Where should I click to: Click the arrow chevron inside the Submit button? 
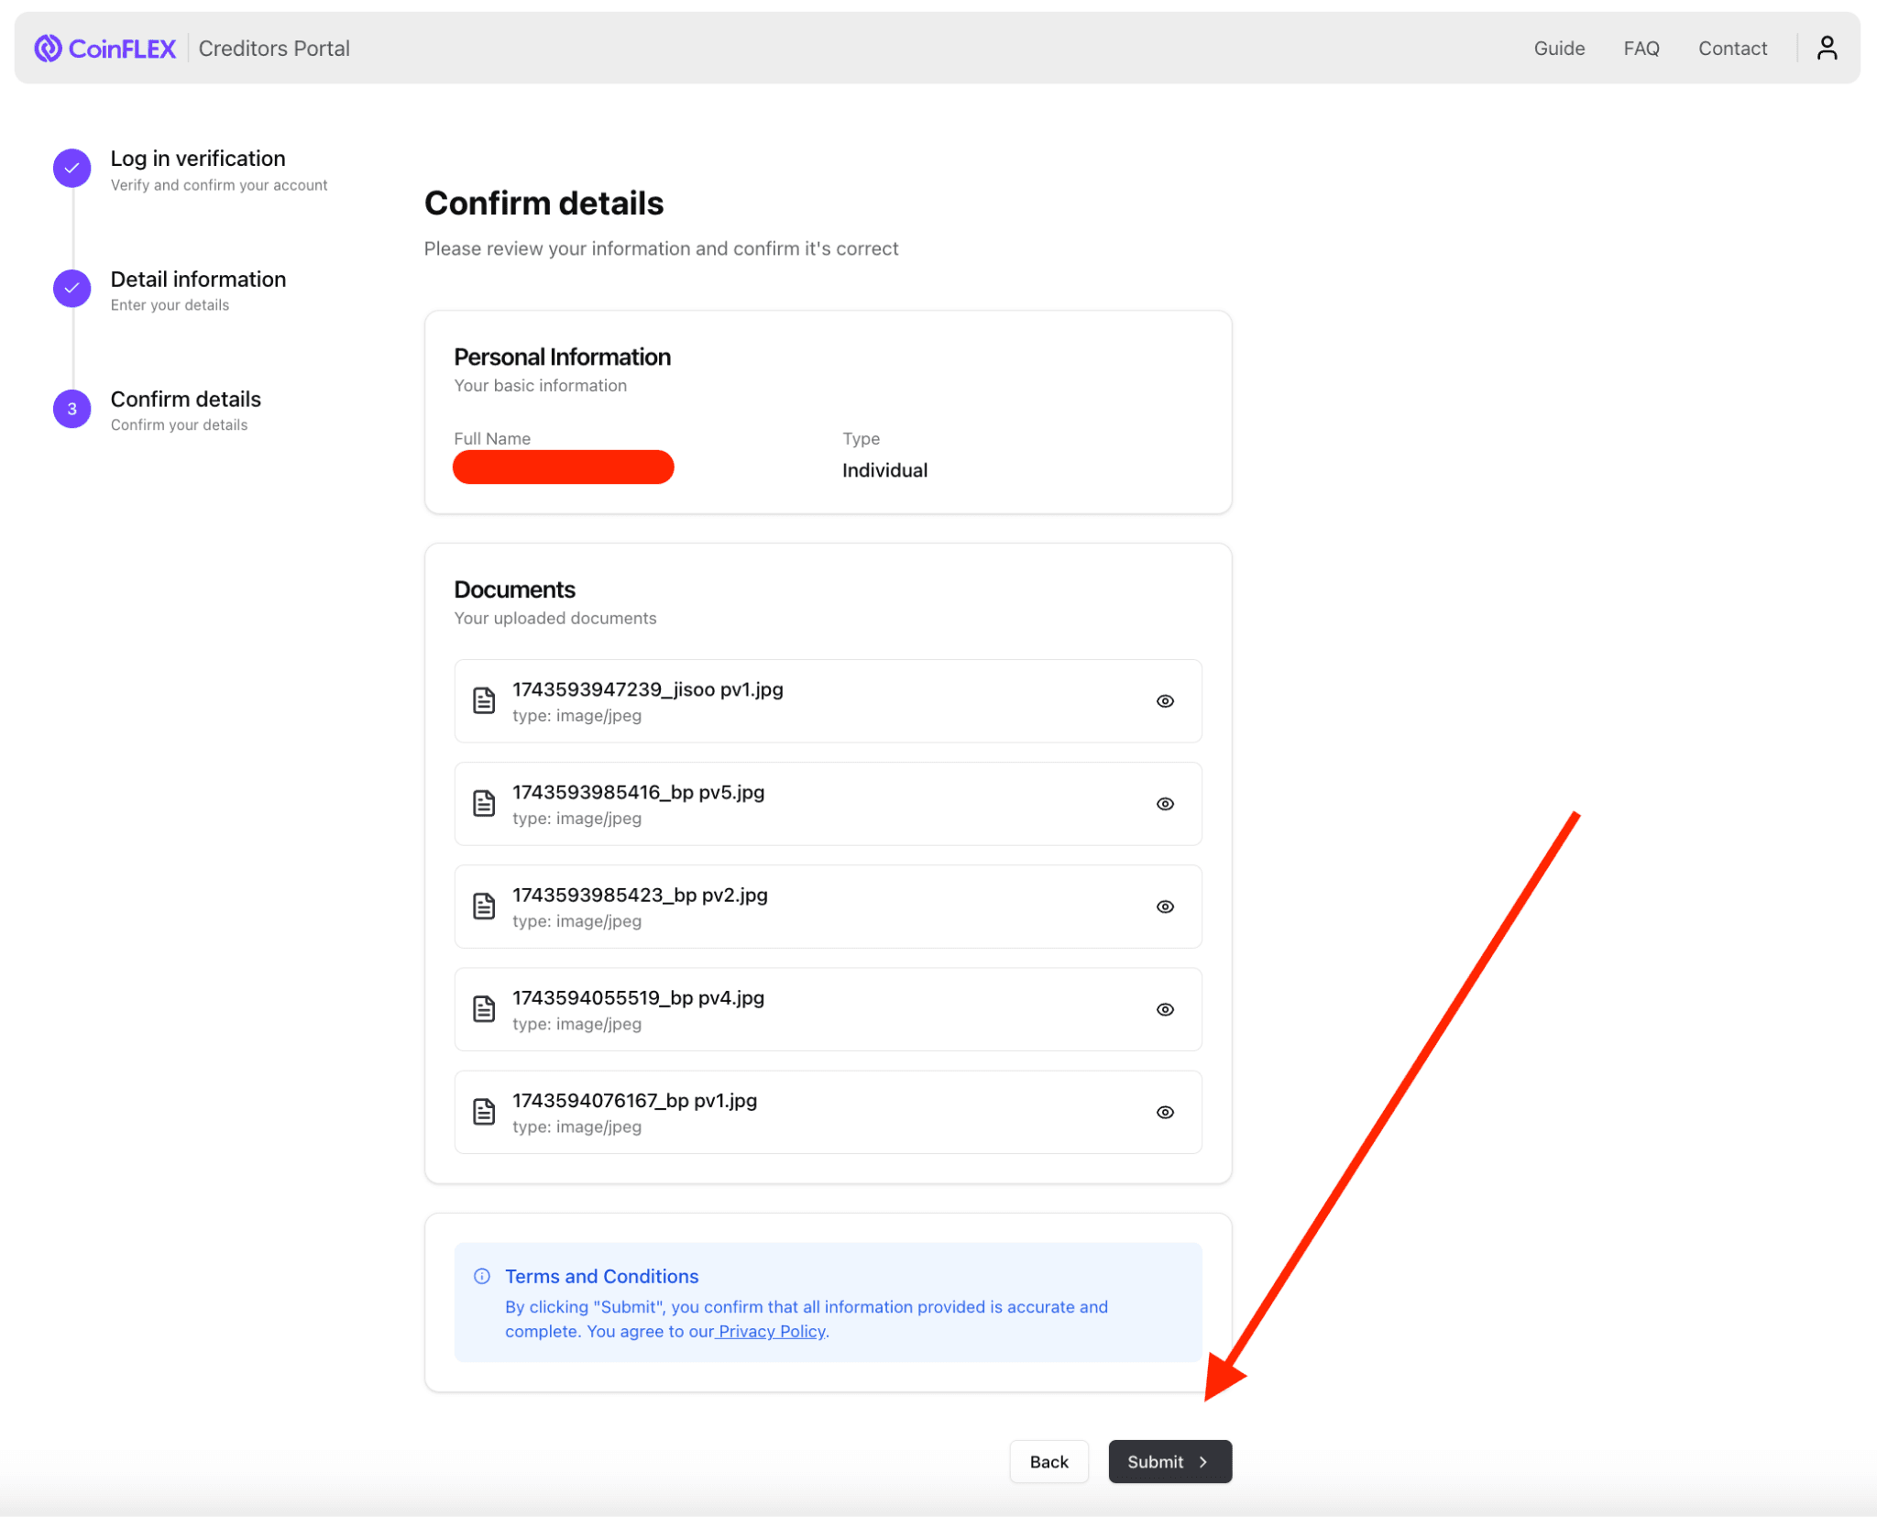(1202, 1461)
